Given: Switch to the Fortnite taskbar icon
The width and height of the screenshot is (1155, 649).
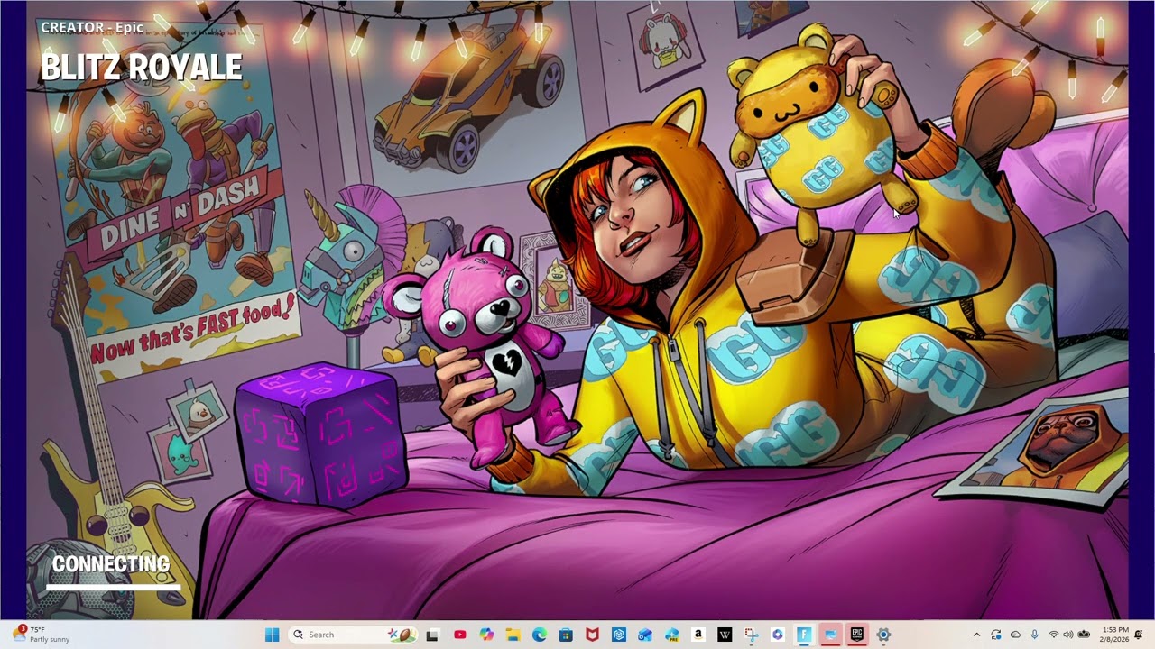Looking at the screenshot, I should pyautogui.click(x=804, y=635).
